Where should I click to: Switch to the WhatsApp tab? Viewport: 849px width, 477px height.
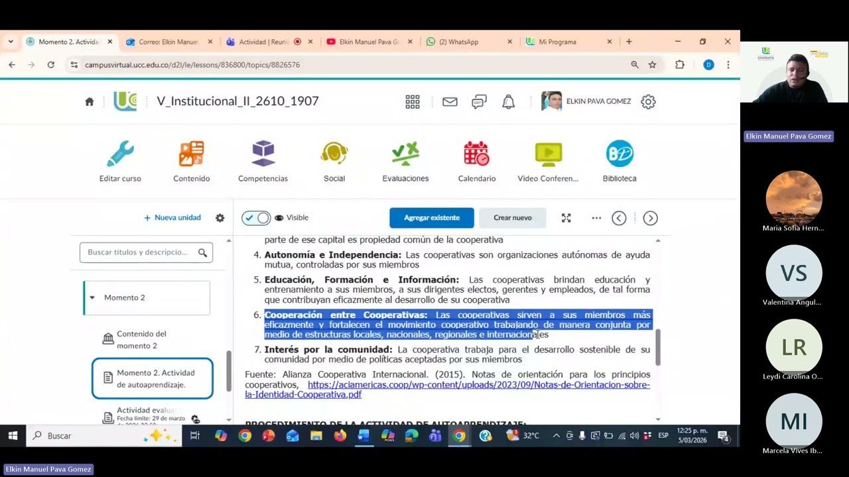coord(469,42)
